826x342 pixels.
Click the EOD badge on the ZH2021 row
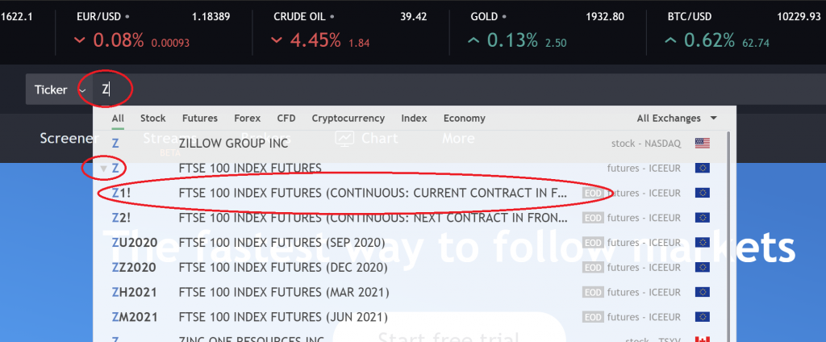click(593, 292)
